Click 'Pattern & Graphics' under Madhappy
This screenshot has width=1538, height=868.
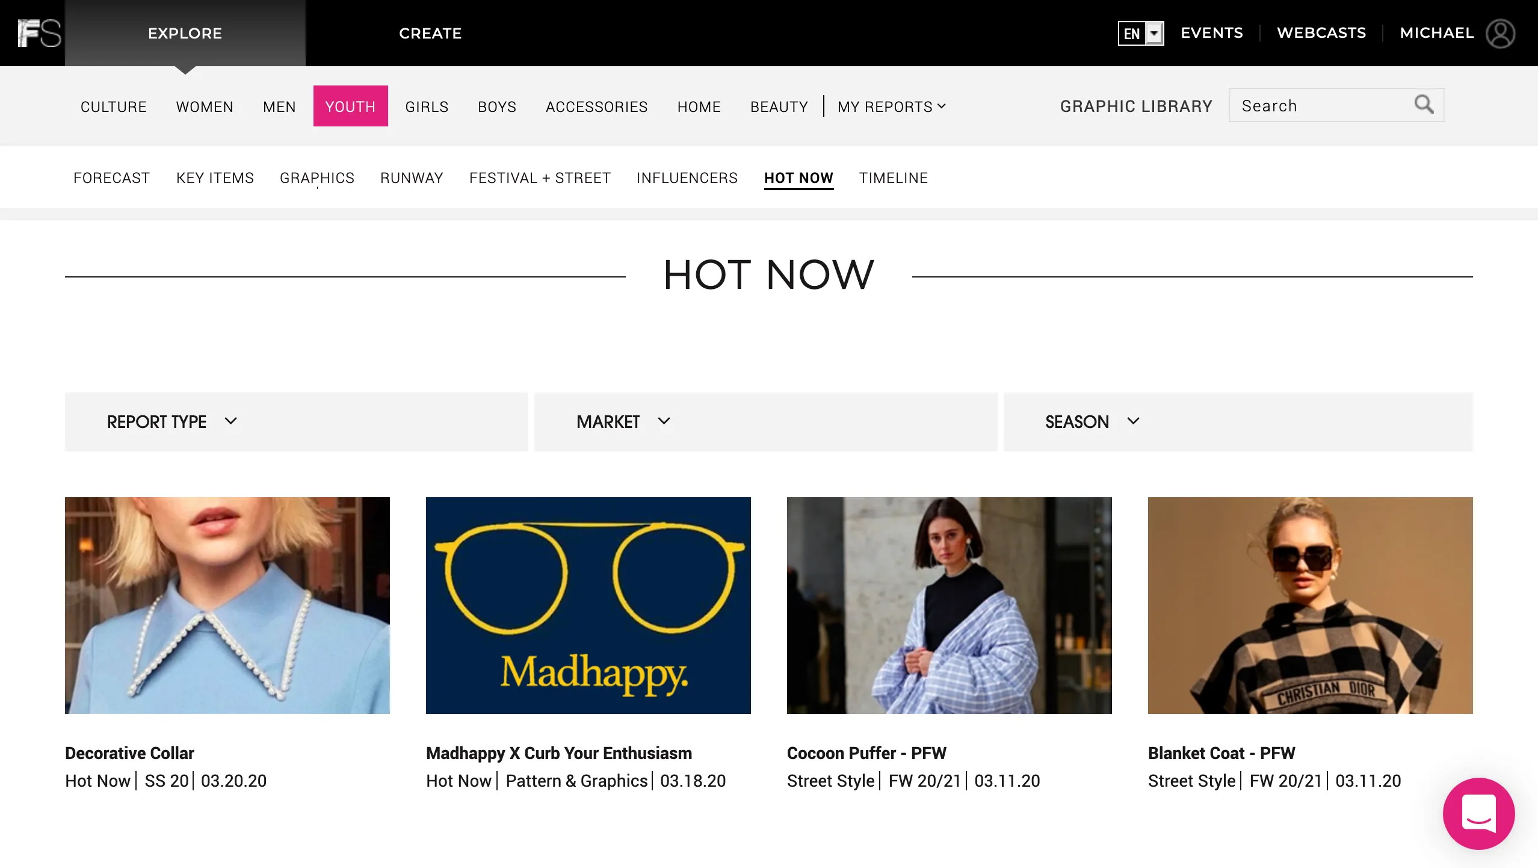(576, 781)
